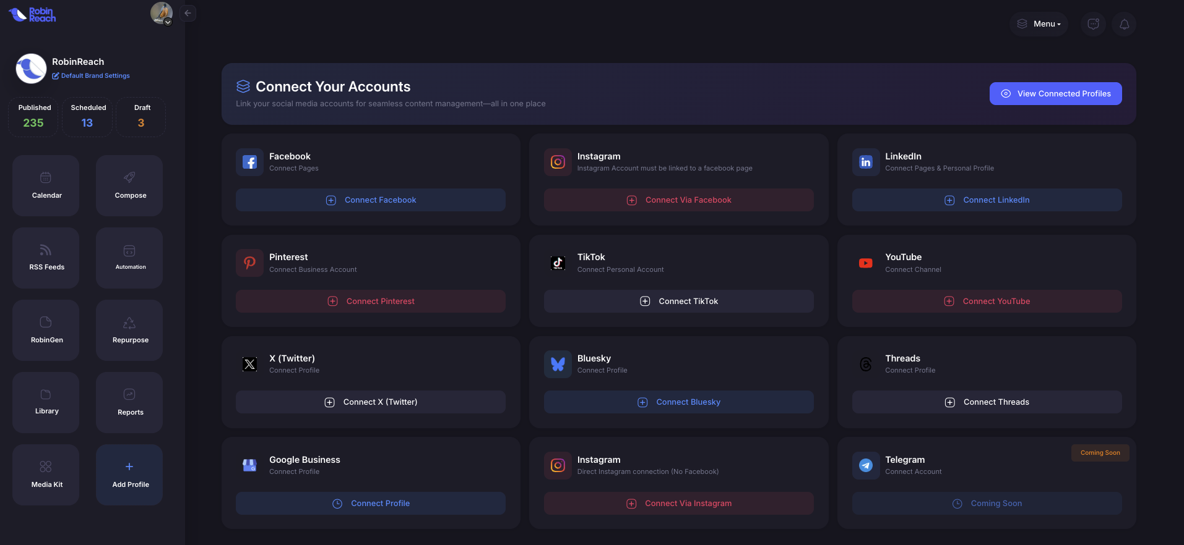Image resolution: width=1184 pixels, height=545 pixels.
Task: Click the Facebook logo icon
Action: pyautogui.click(x=249, y=162)
